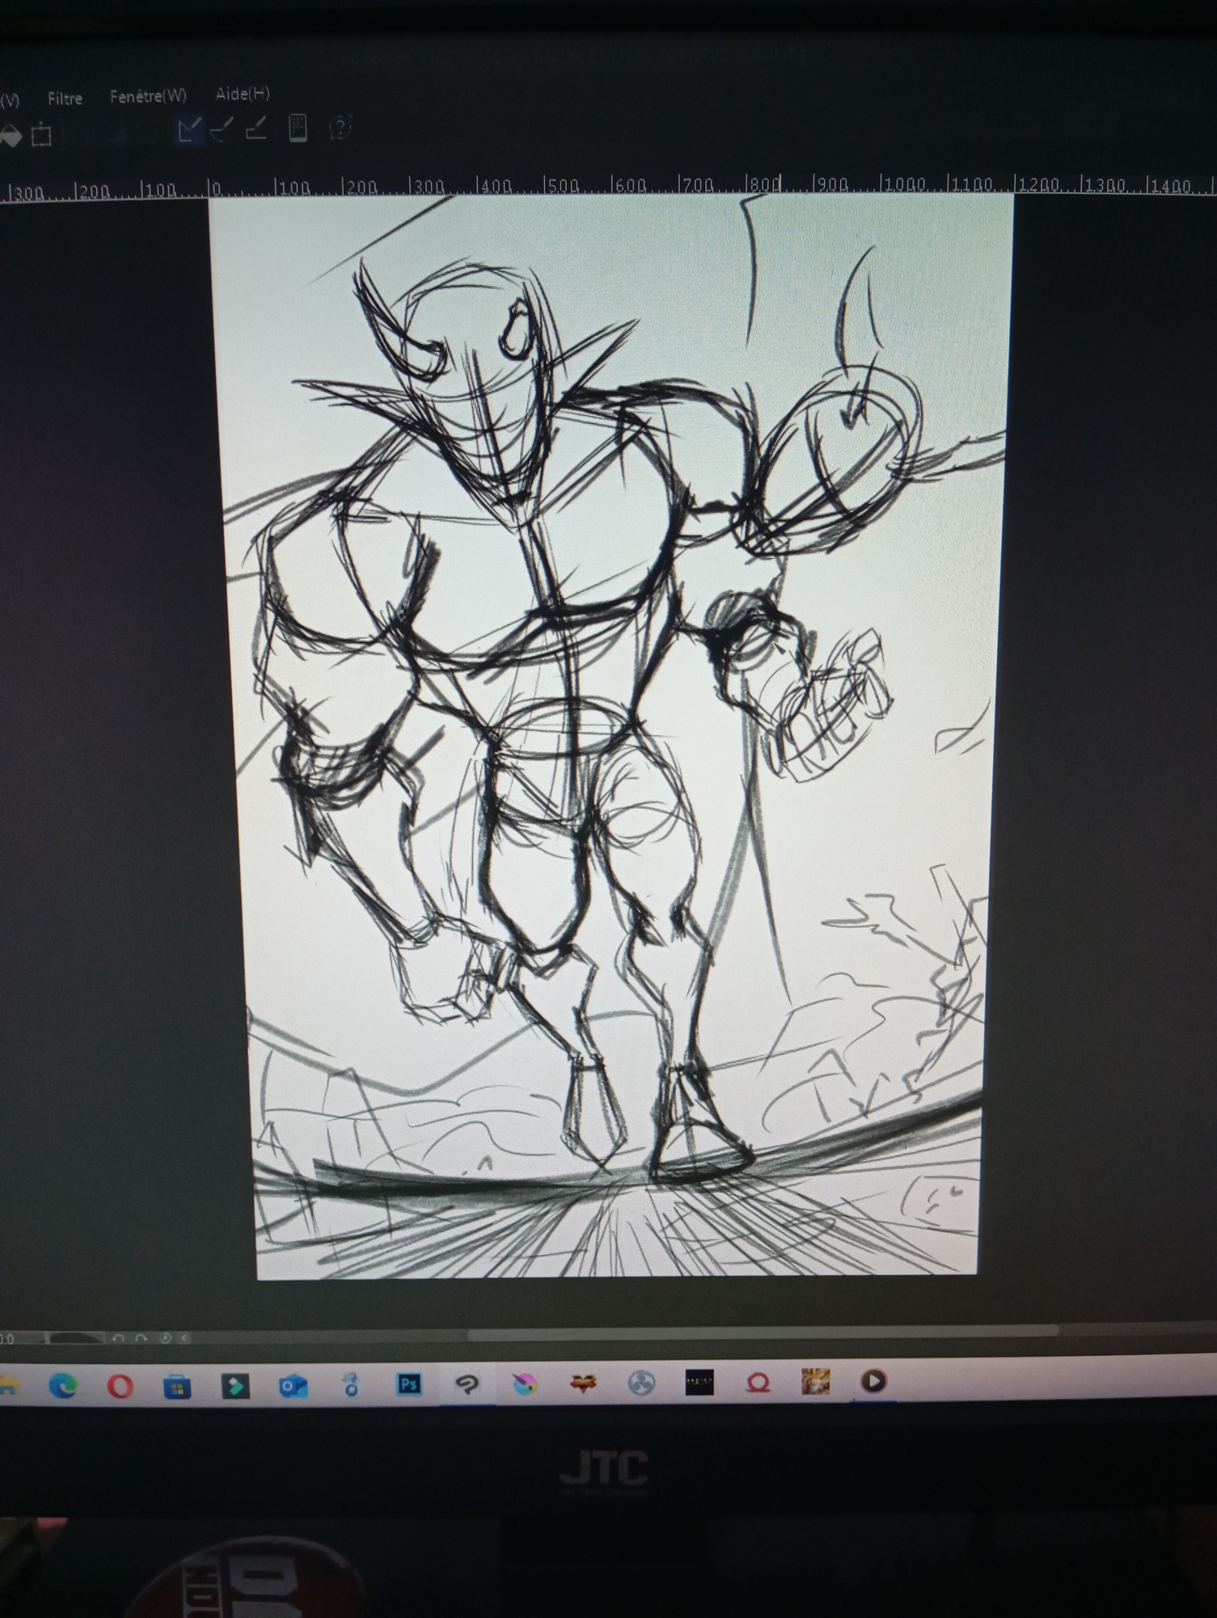Image resolution: width=1217 pixels, height=1618 pixels.
Task: Open the Opera browser taskbar icon
Action: (120, 1387)
